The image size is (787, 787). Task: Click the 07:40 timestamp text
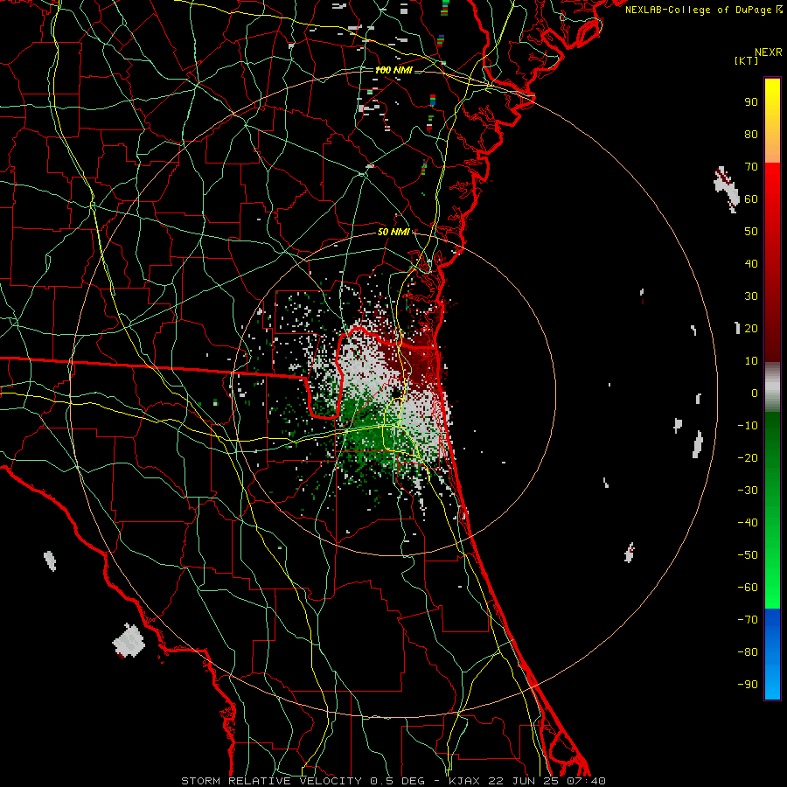[x=587, y=781]
